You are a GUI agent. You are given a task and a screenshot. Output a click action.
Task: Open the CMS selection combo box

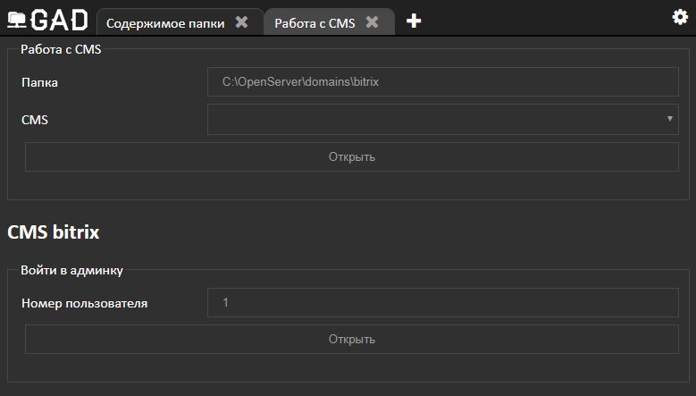[442, 119]
